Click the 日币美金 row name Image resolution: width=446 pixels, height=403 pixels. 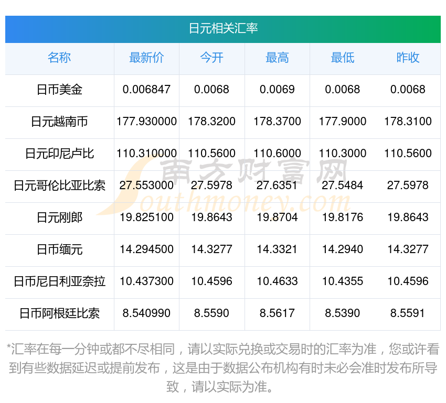click(59, 90)
